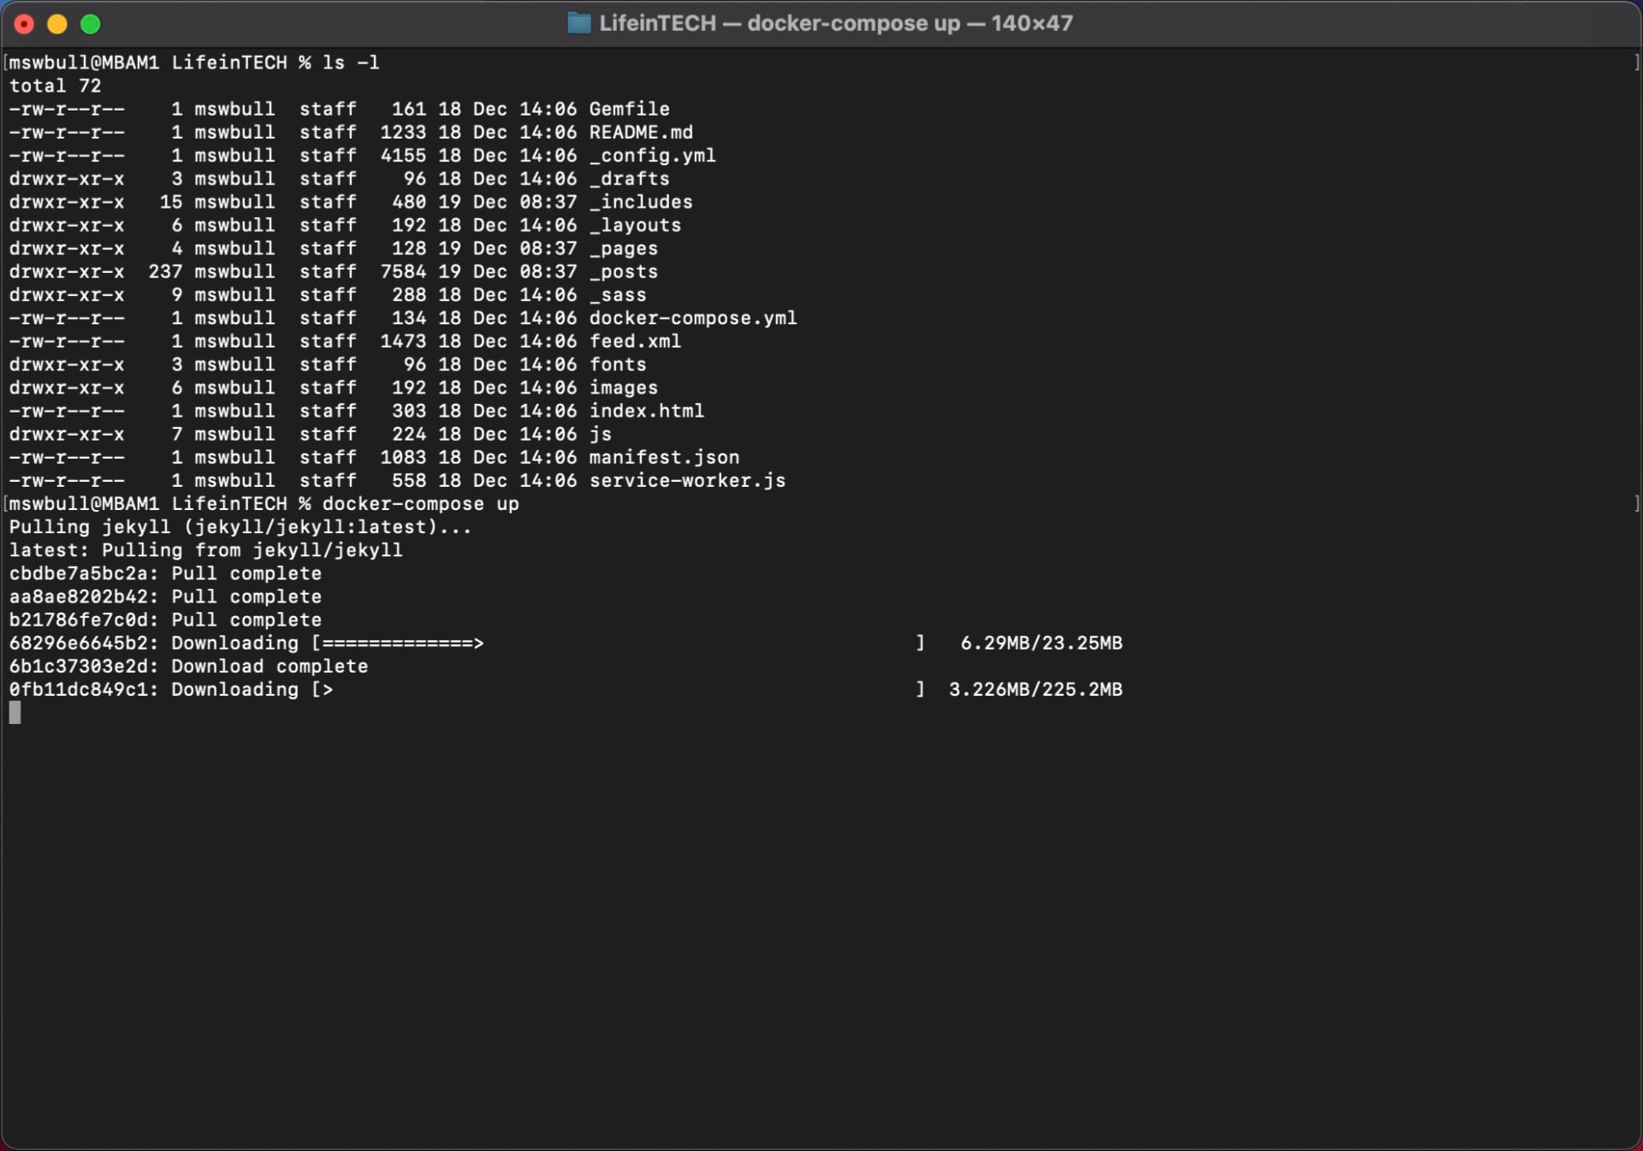Click the green zoom window button

pyautogui.click(x=91, y=24)
